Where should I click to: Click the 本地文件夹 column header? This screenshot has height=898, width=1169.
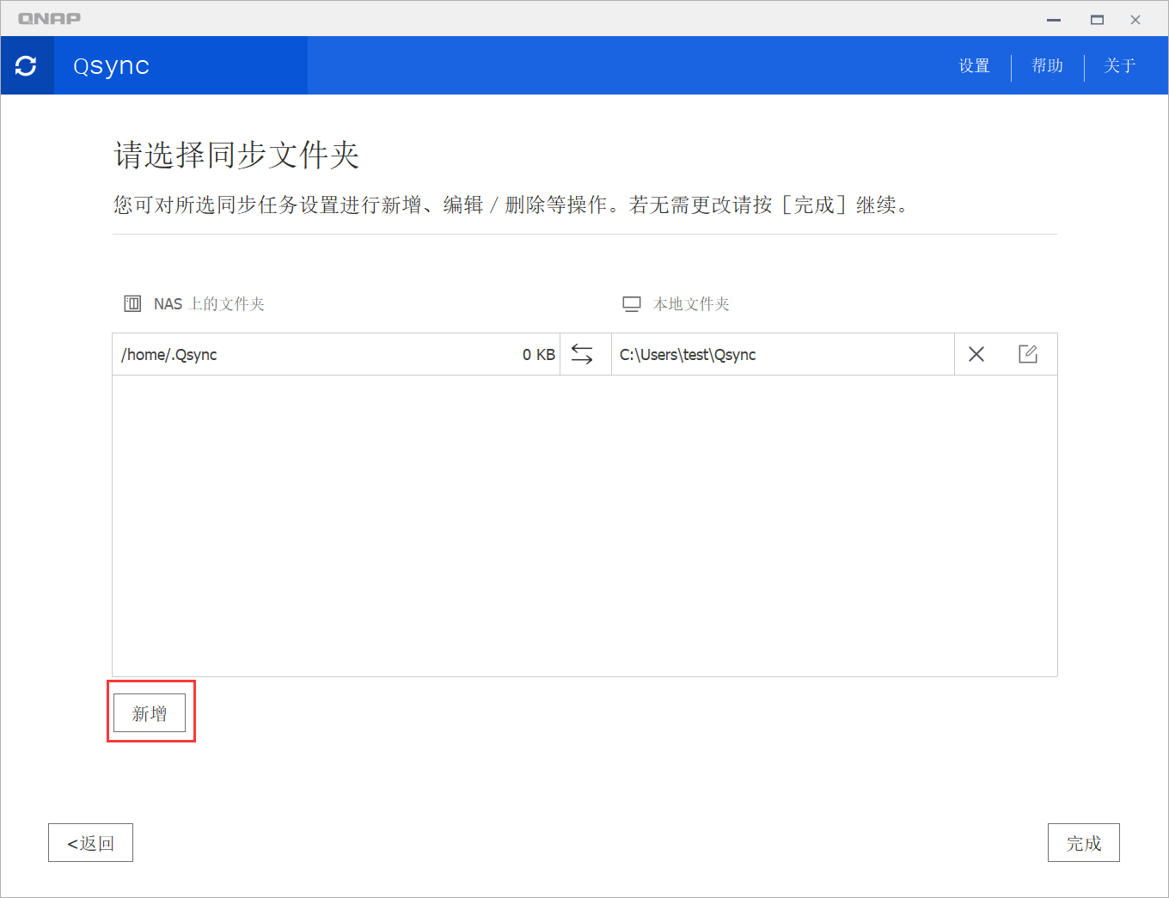click(691, 304)
